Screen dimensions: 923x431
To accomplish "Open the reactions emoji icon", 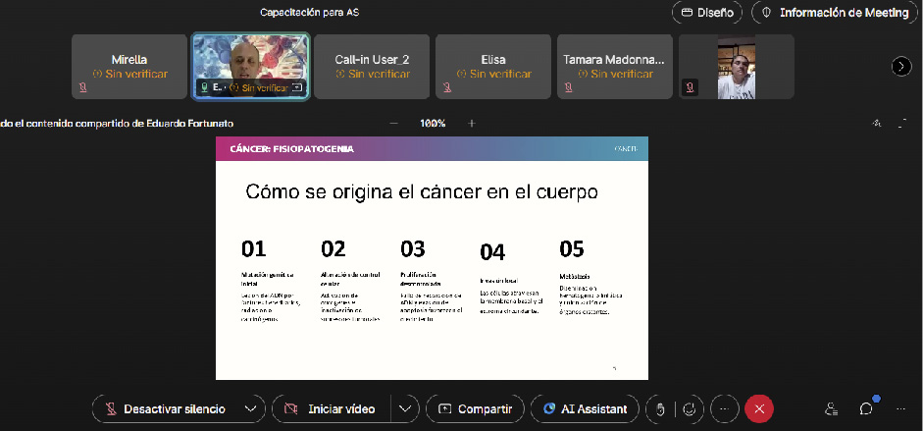I will [692, 408].
